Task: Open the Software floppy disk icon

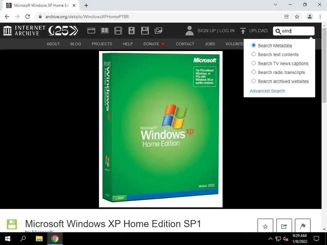Action: 145,31
